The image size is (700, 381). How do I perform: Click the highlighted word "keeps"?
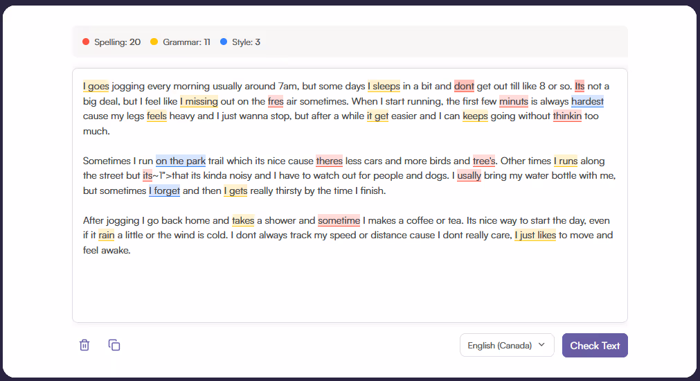[x=475, y=116]
